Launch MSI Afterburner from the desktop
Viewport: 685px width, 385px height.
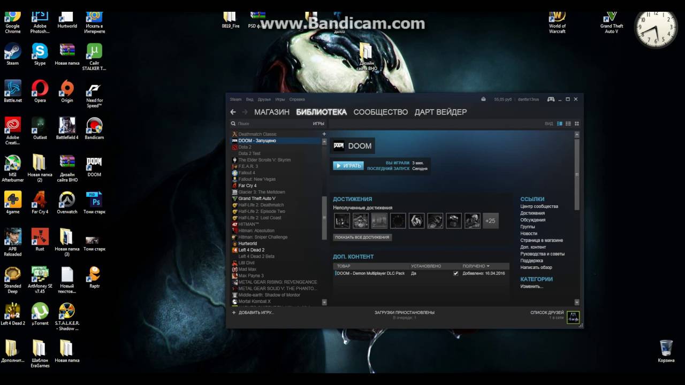point(13,168)
